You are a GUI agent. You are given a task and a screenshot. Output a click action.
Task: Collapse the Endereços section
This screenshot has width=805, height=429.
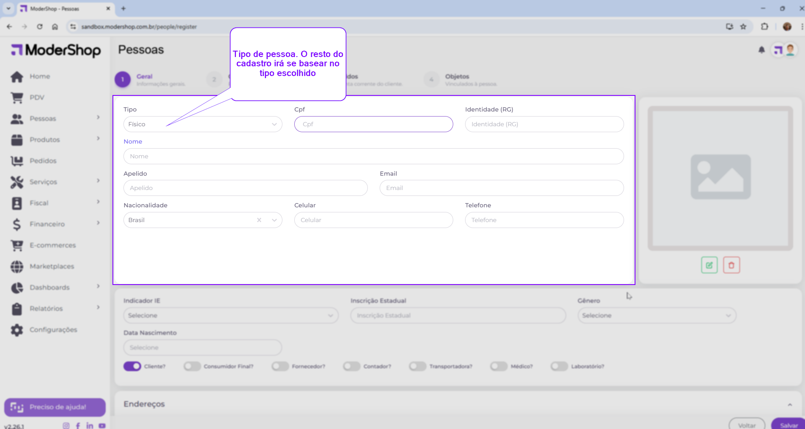pos(789,405)
